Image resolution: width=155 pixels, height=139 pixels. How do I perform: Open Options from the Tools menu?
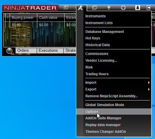pyautogui.click(x=114, y=112)
